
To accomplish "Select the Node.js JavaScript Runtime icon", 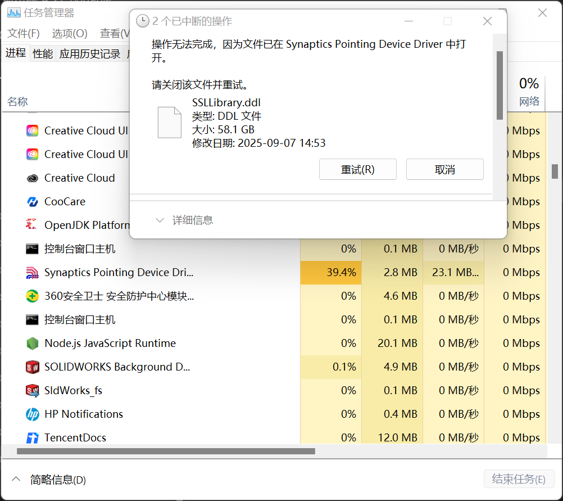I will [33, 344].
